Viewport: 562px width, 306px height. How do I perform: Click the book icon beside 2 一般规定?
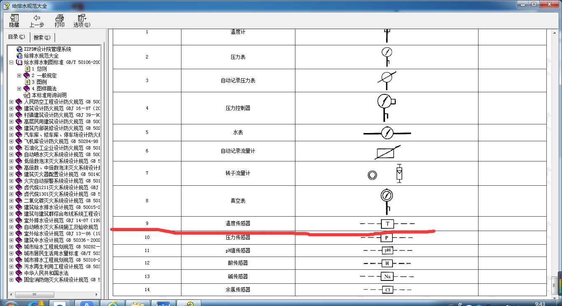27,75
